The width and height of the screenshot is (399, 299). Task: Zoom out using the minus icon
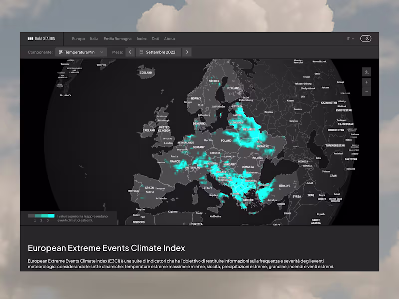click(367, 91)
